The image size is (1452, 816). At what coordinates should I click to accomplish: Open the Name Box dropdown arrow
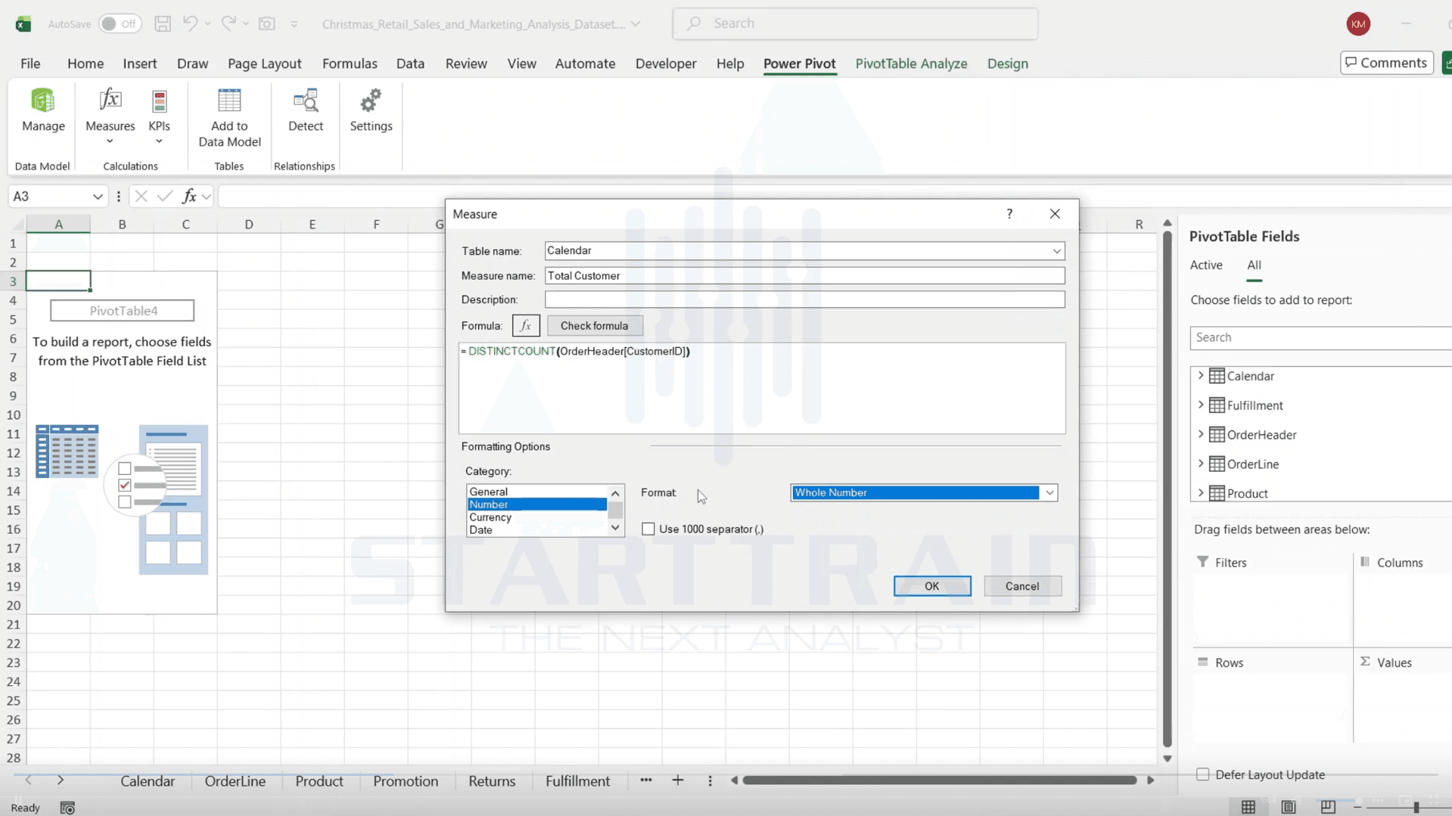[98, 197]
